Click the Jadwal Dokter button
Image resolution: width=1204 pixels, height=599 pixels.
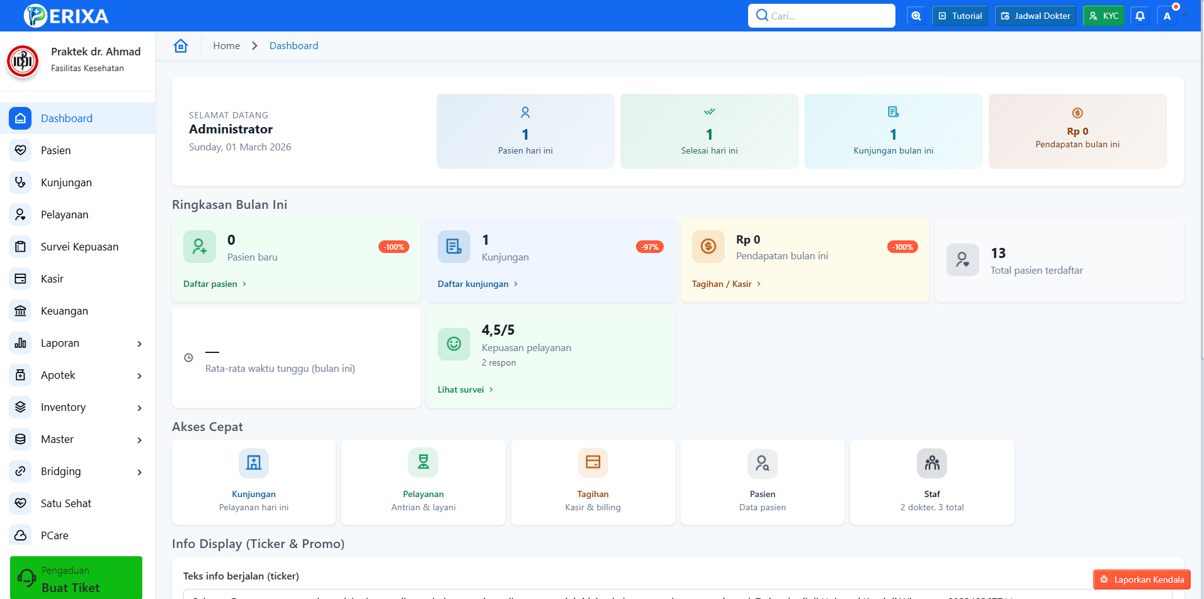point(1035,16)
